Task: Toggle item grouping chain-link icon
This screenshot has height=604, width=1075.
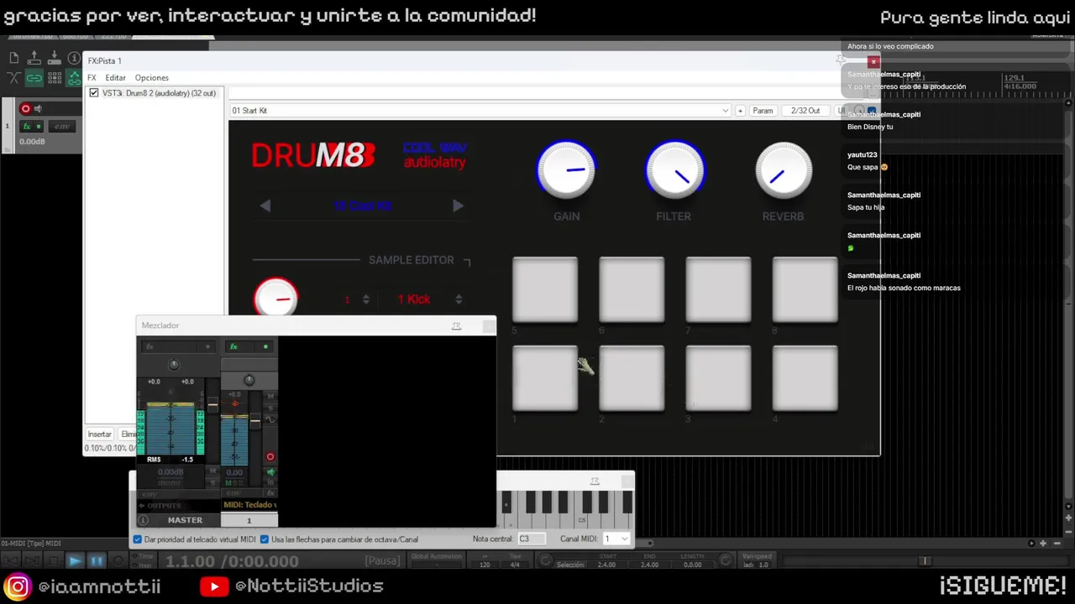Action: click(x=34, y=78)
